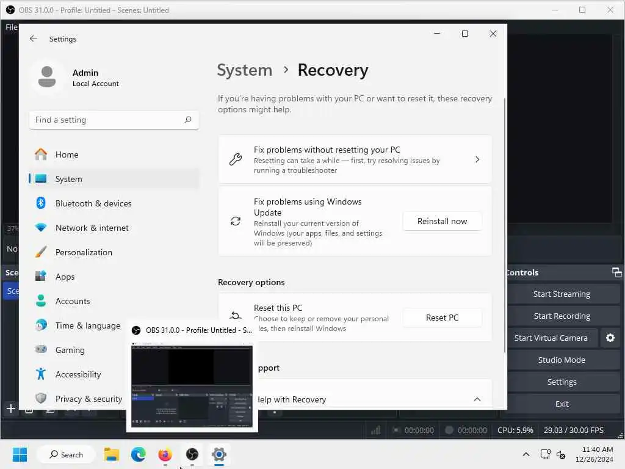Open Apps settings
The image size is (625, 469).
coord(114,277)
